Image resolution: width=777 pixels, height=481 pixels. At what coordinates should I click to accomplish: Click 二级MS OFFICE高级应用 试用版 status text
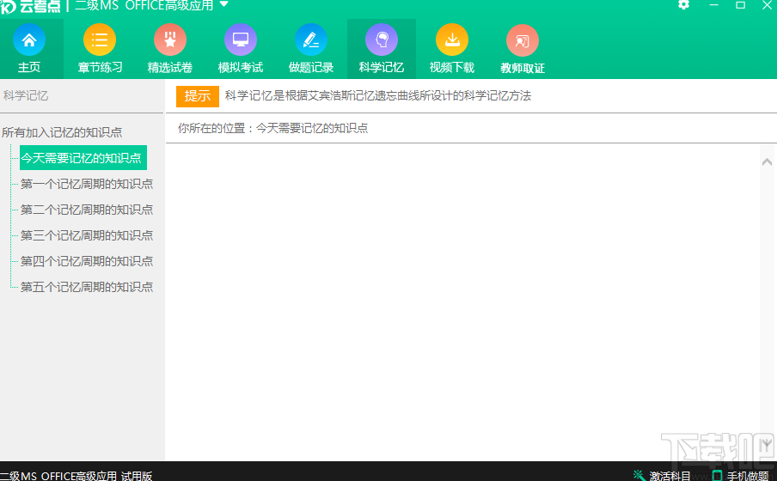coord(76,476)
